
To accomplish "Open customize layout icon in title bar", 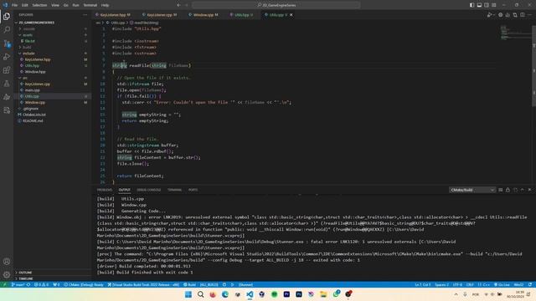I will pyautogui.click(x=494, y=5).
